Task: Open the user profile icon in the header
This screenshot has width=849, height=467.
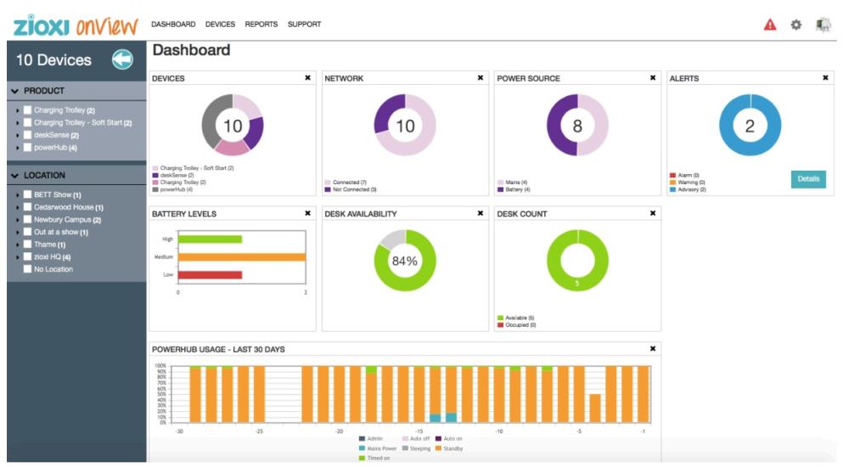Action: pyautogui.click(x=823, y=25)
